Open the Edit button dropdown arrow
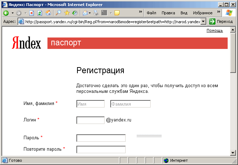The image size is (238, 165). click(111, 13)
